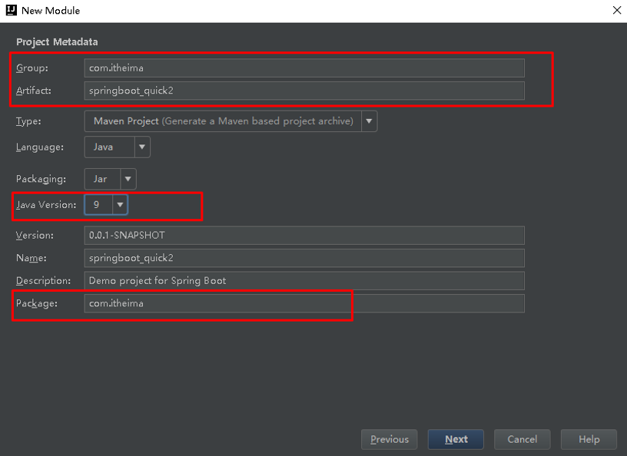Click the Cancel button
This screenshot has height=456, width=627.
click(x=522, y=439)
